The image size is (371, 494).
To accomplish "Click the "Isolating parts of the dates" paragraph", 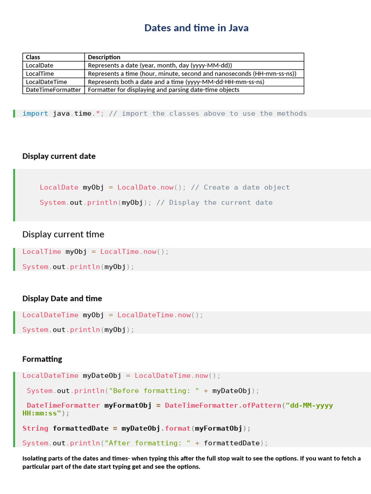I will (x=191, y=462).
